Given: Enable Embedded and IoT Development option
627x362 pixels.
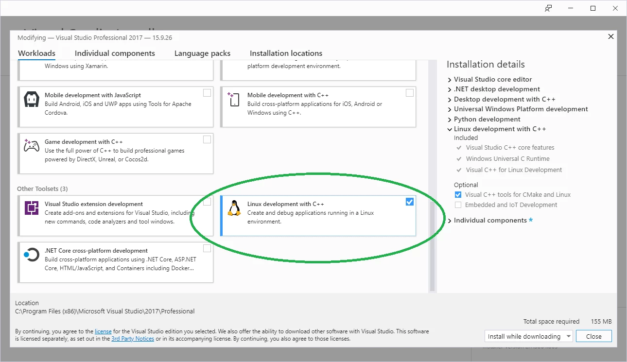Looking at the screenshot, I should (x=458, y=205).
